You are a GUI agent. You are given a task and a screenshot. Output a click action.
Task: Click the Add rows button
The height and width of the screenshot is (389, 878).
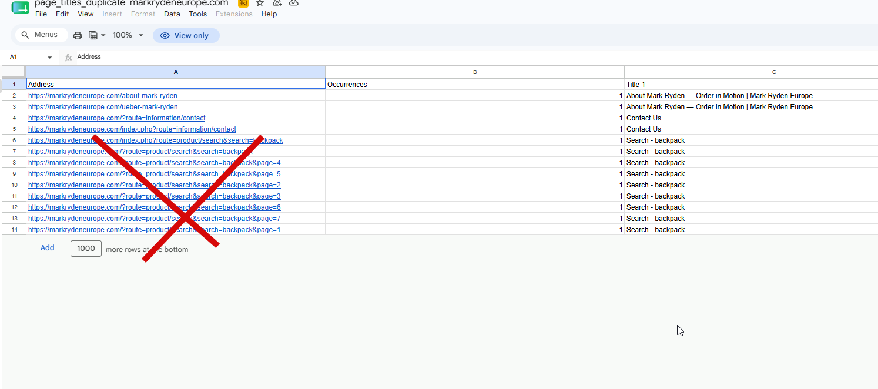48,248
